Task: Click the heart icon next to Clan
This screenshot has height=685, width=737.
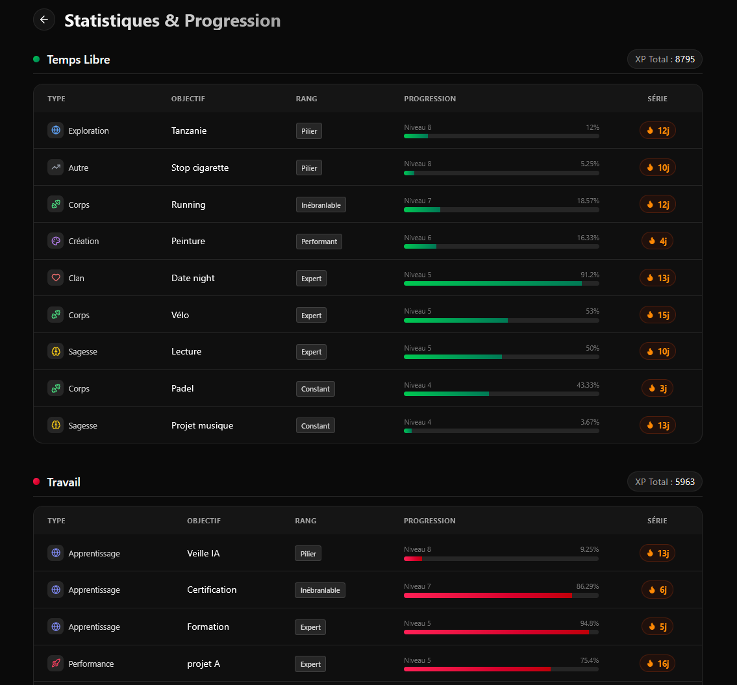Action: [55, 278]
